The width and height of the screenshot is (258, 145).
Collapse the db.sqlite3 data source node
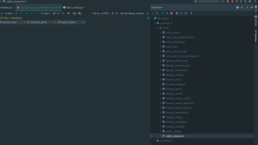[152, 19]
